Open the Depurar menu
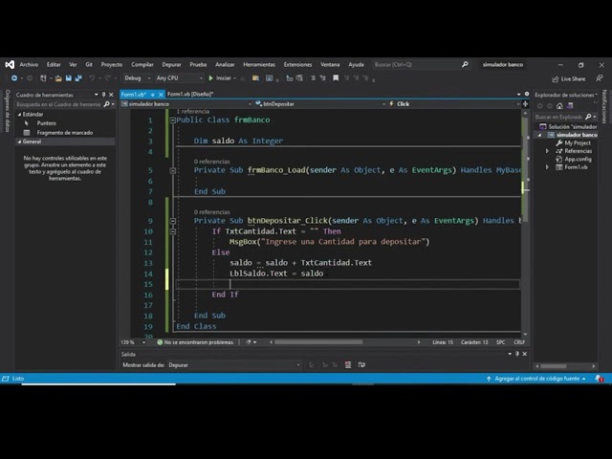This screenshot has height=459, width=612. click(x=171, y=65)
